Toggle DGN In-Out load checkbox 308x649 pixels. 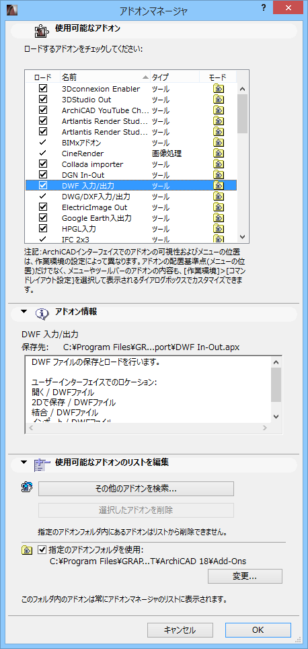(43, 174)
